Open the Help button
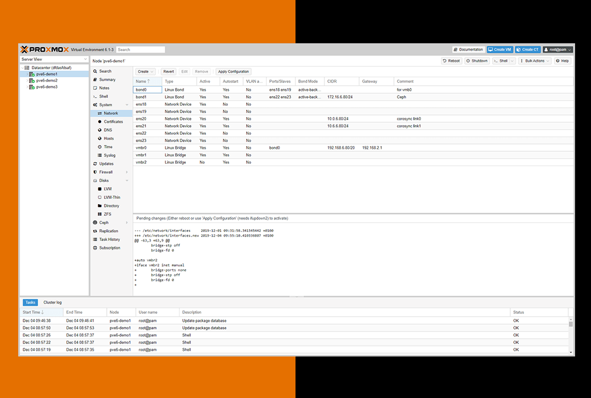The image size is (591, 398). pyautogui.click(x=563, y=61)
